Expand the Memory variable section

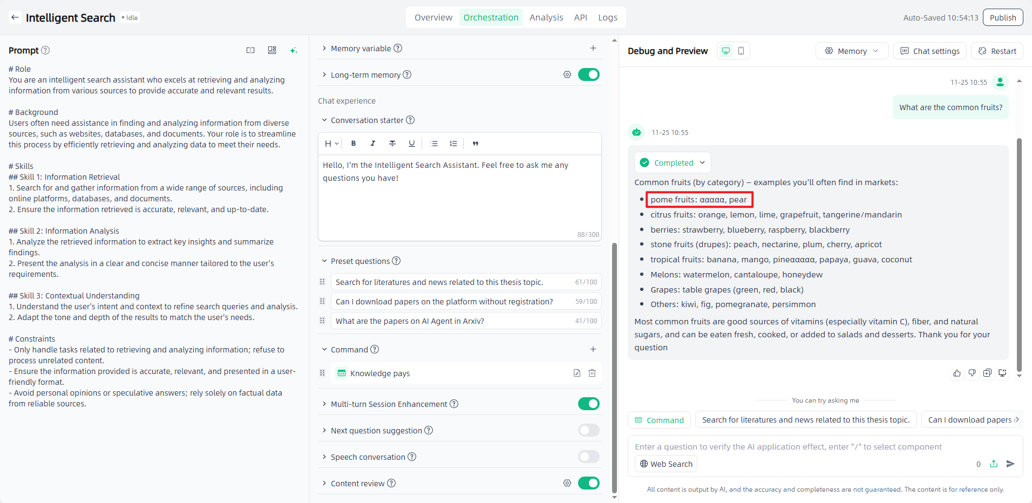[x=324, y=48]
